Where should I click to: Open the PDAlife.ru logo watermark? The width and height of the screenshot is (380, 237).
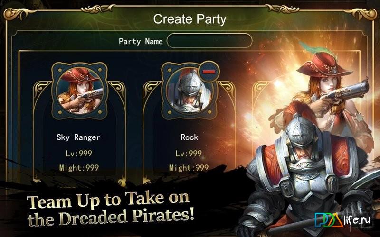[342, 220]
